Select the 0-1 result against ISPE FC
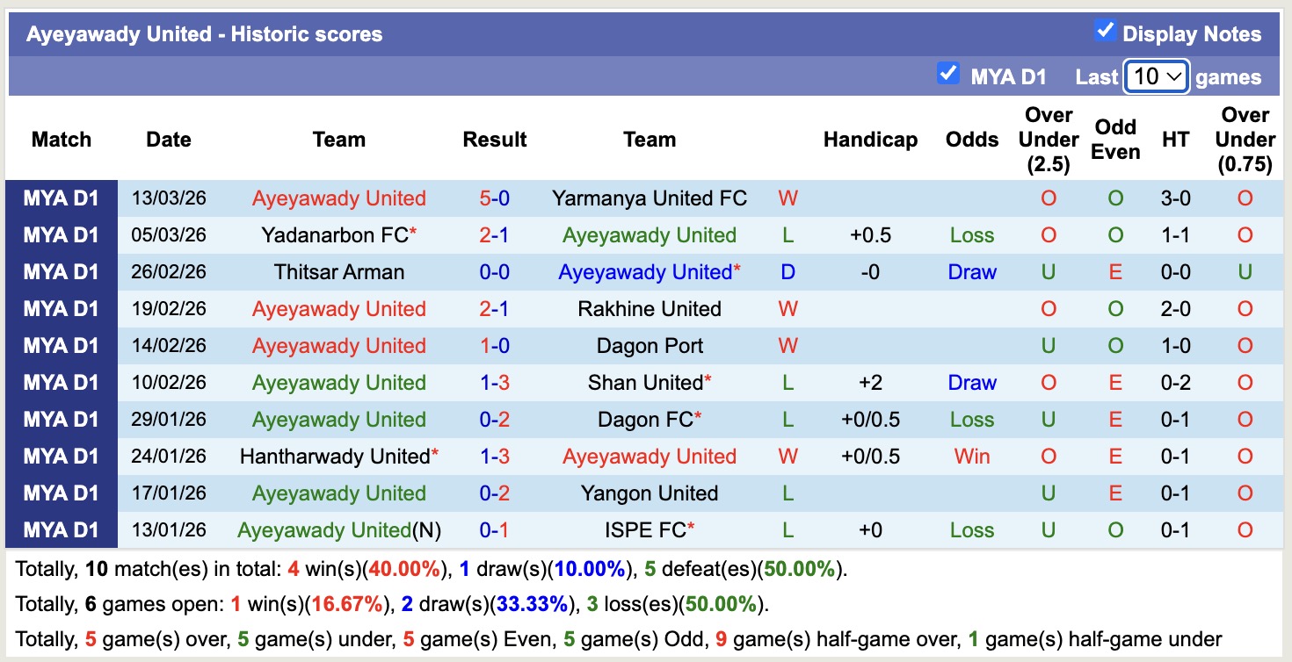 coord(495,529)
